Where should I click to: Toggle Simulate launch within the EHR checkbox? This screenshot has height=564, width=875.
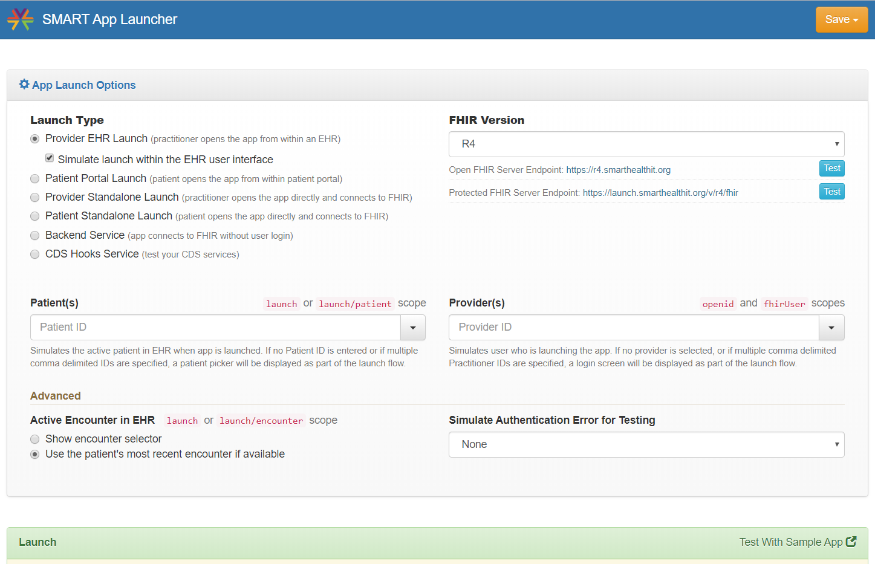pos(50,158)
